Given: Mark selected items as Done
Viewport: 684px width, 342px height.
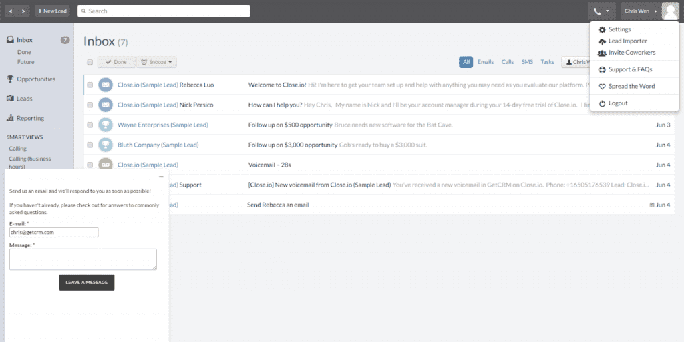Looking at the screenshot, I should tap(116, 62).
